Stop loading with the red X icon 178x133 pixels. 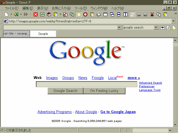click(36, 14)
